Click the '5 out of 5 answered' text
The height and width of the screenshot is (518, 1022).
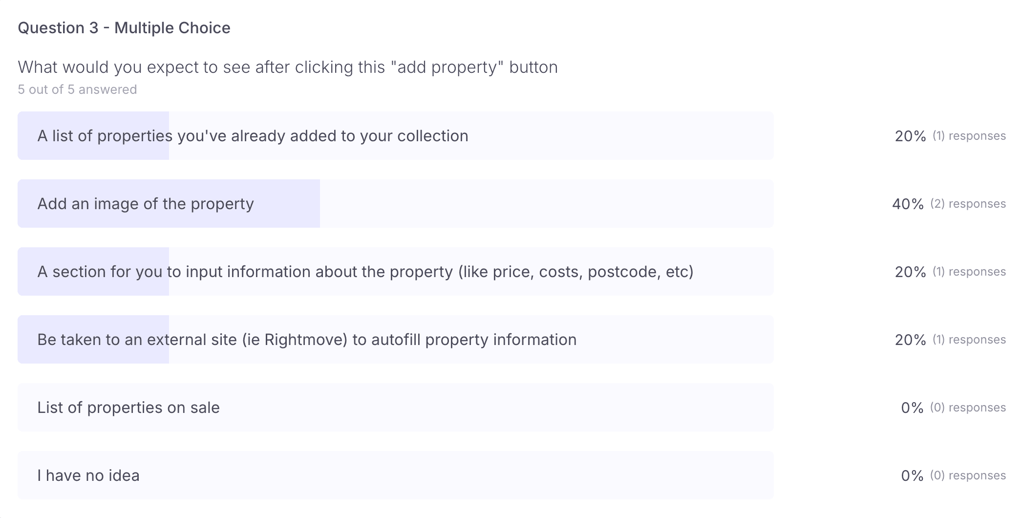77,89
